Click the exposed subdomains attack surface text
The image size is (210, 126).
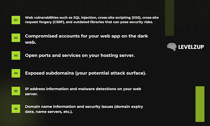(x=86, y=73)
